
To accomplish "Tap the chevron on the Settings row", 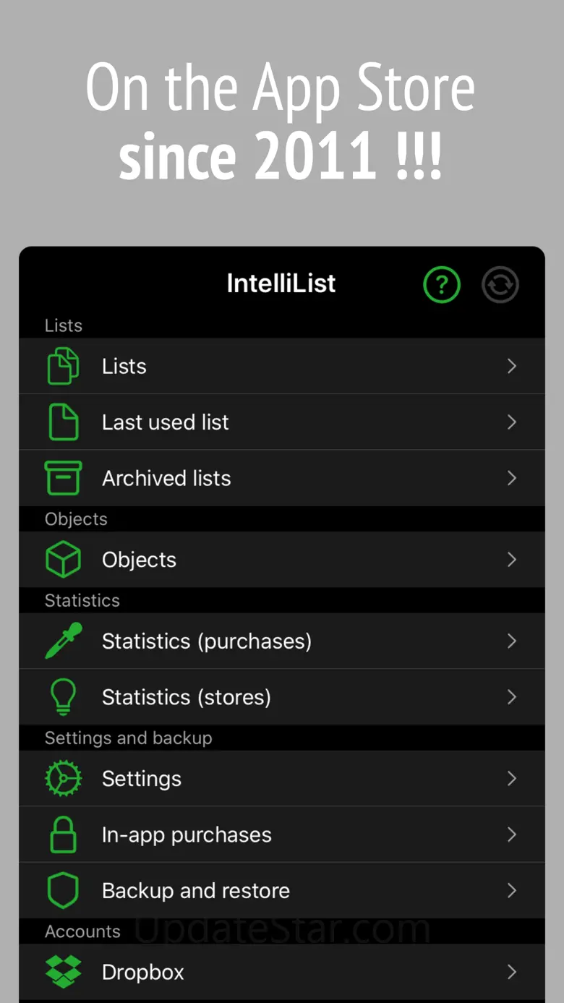I will [512, 779].
